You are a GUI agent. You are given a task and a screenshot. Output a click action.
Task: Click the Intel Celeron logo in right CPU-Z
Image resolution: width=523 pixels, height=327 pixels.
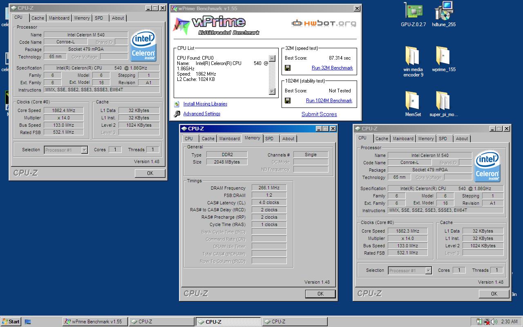pyautogui.click(x=488, y=166)
